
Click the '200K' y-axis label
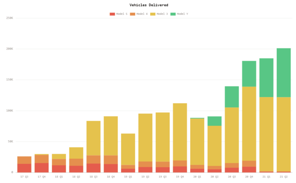point(10,49)
